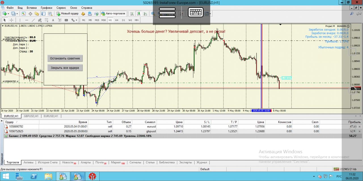Toggle the Terminal panel icon
The width and height of the screenshot is (363, 181).
point(43,14)
